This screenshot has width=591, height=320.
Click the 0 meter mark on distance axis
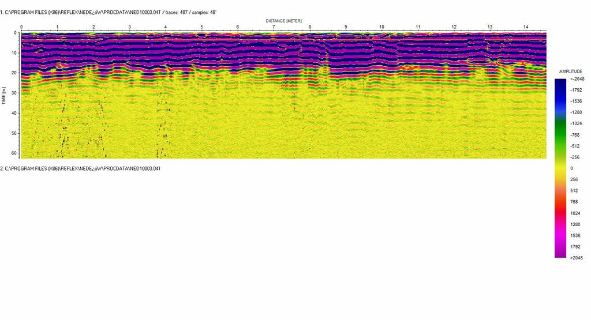click(x=21, y=27)
